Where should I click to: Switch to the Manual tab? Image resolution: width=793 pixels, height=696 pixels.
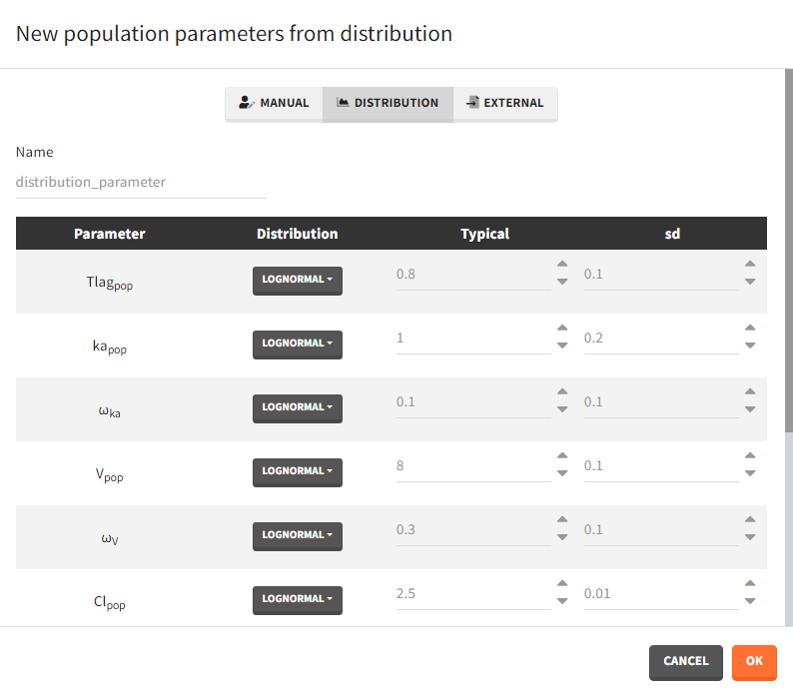(x=274, y=103)
